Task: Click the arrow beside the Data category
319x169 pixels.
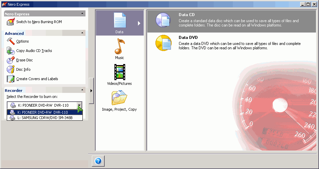Action: [x=139, y=23]
